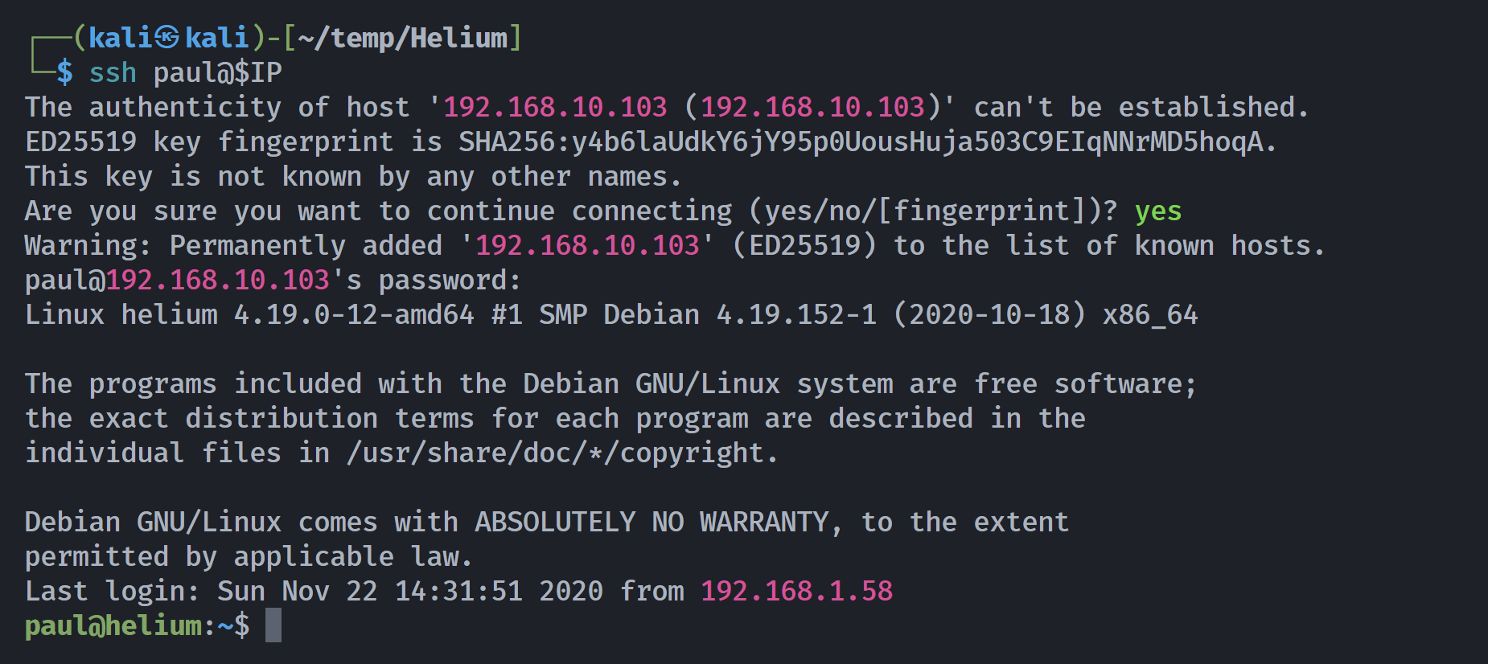Click the dollar sign on the kali prompt
Image resolution: width=1488 pixels, height=664 pixels.
pos(64,73)
